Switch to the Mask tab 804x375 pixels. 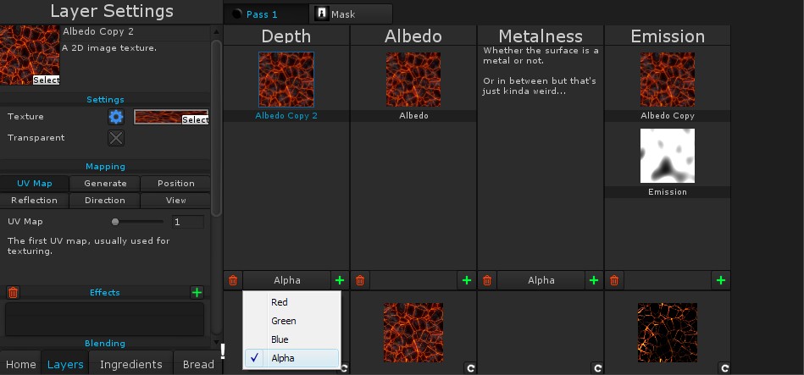[x=352, y=14]
